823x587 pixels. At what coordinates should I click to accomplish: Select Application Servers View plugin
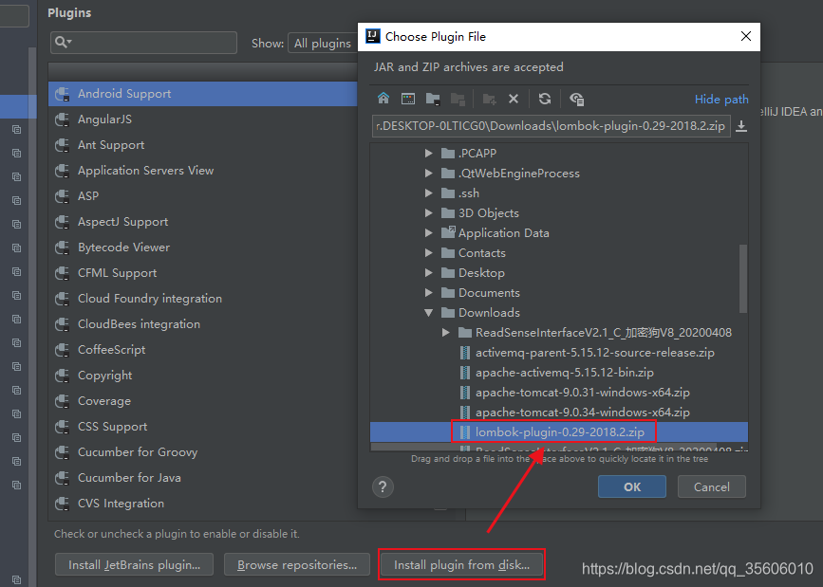click(203, 171)
